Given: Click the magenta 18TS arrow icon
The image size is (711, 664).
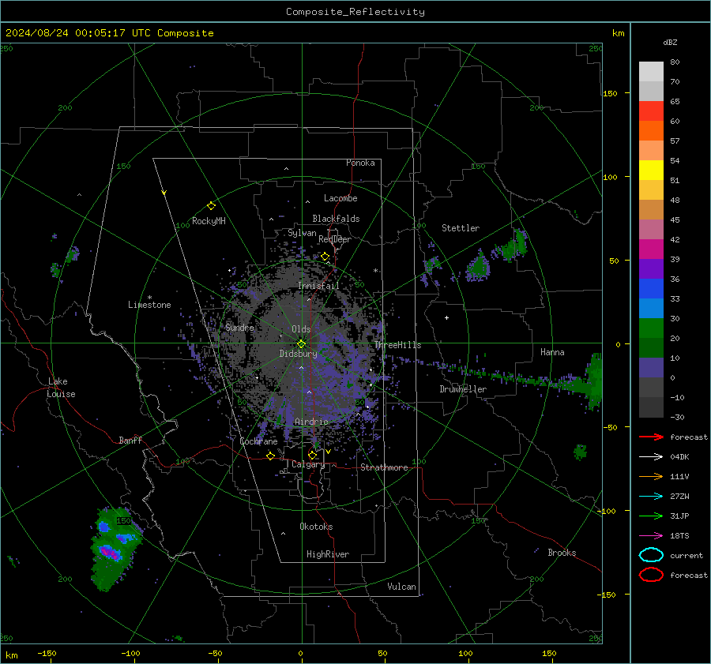Looking at the screenshot, I should 651,536.
